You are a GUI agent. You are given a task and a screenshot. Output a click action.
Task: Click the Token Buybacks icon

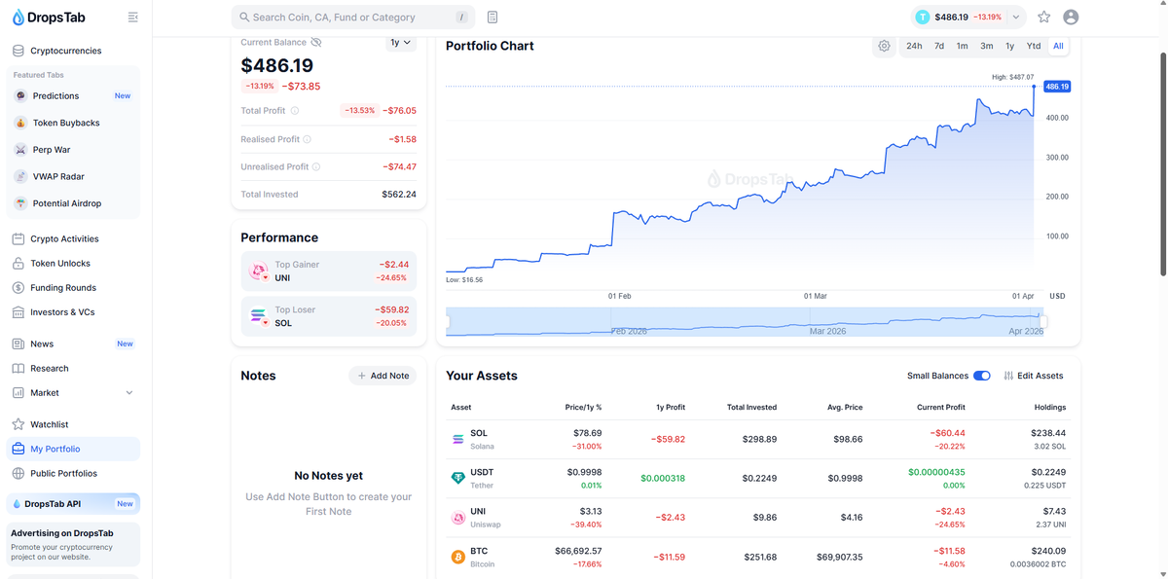[x=21, y=123]
